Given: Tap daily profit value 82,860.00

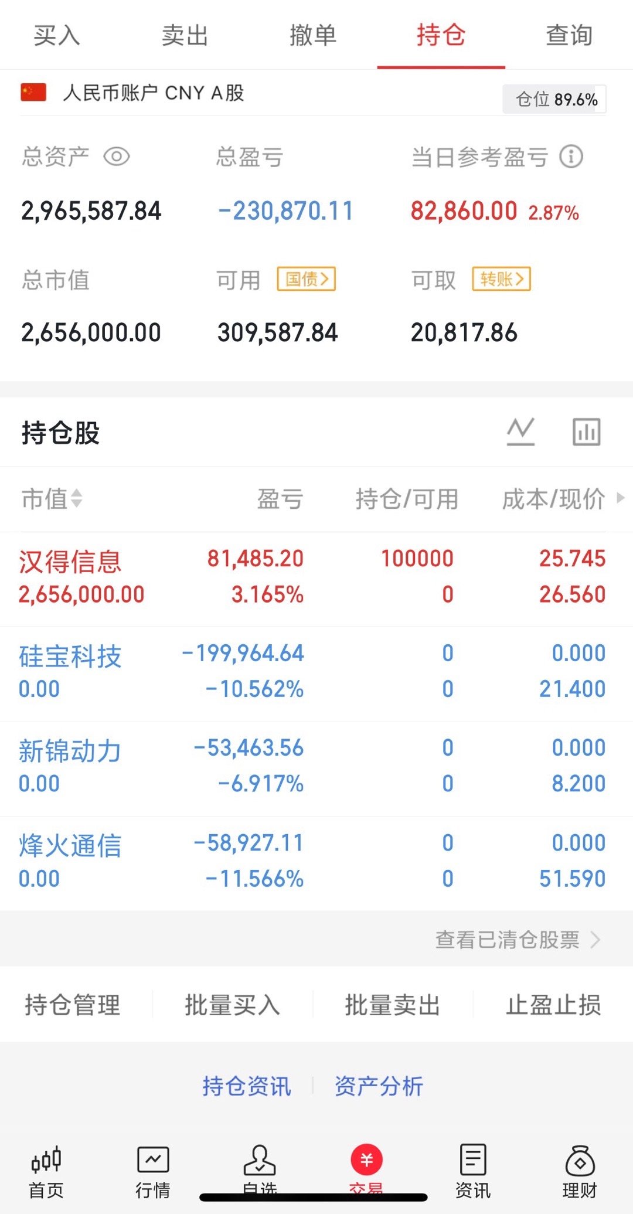Looking at the screenshot, I should [x=464, y=211].
